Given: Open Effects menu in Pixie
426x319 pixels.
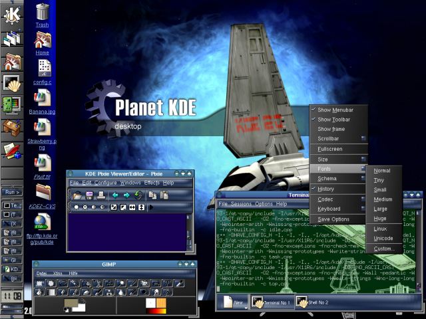Looking at the screenshot, I should [x=151, y=183].
